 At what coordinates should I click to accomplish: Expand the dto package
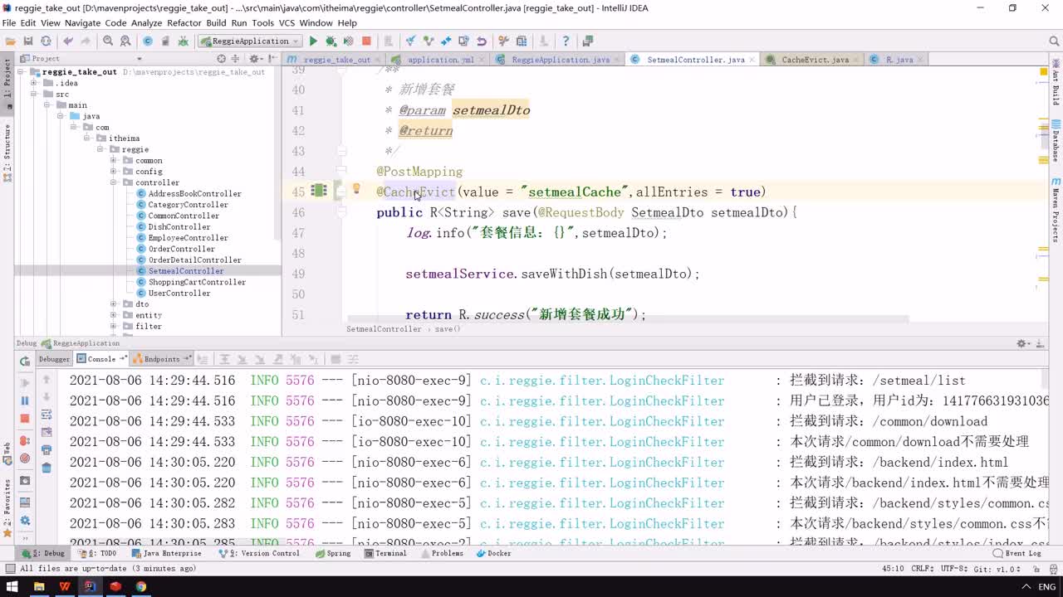[x=114, y=304]
